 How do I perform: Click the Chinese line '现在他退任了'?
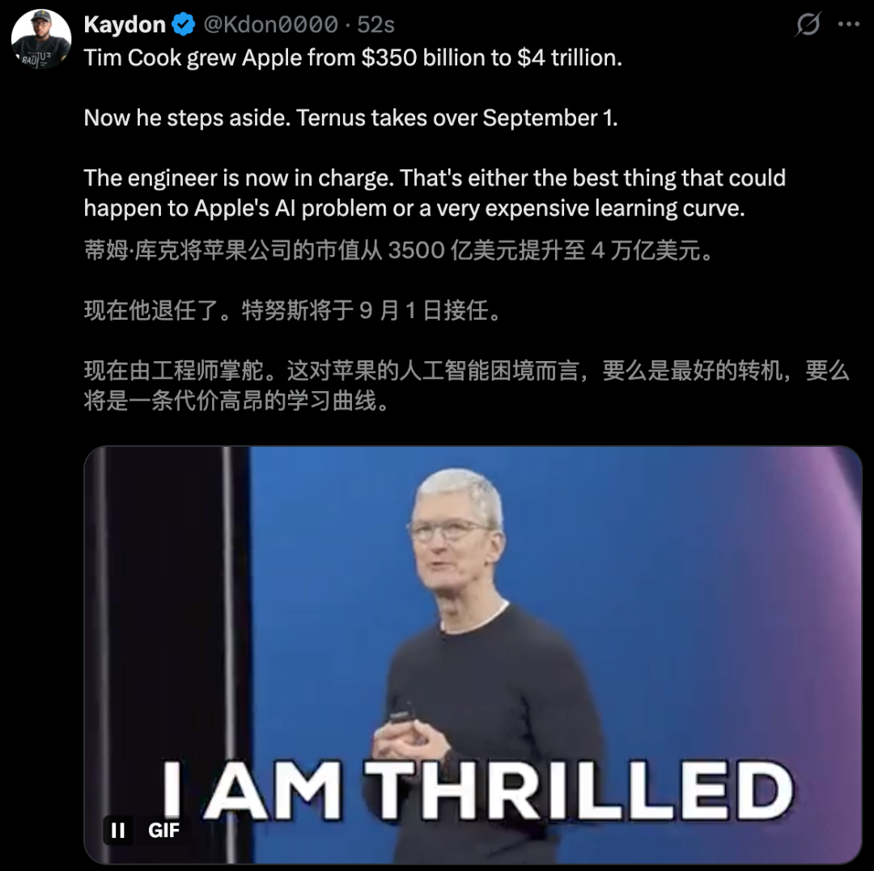[293, 311]
